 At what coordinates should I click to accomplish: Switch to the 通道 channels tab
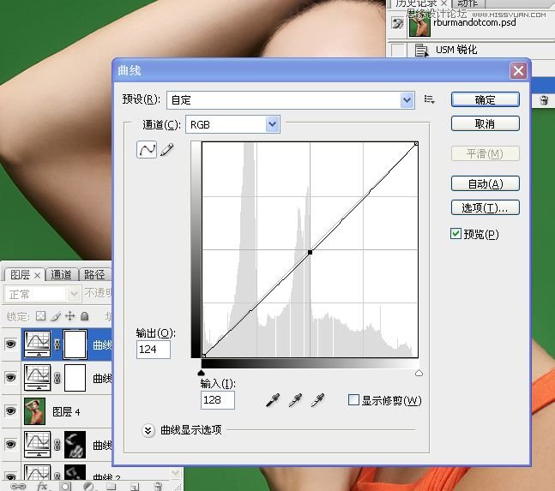pos(61,275)
